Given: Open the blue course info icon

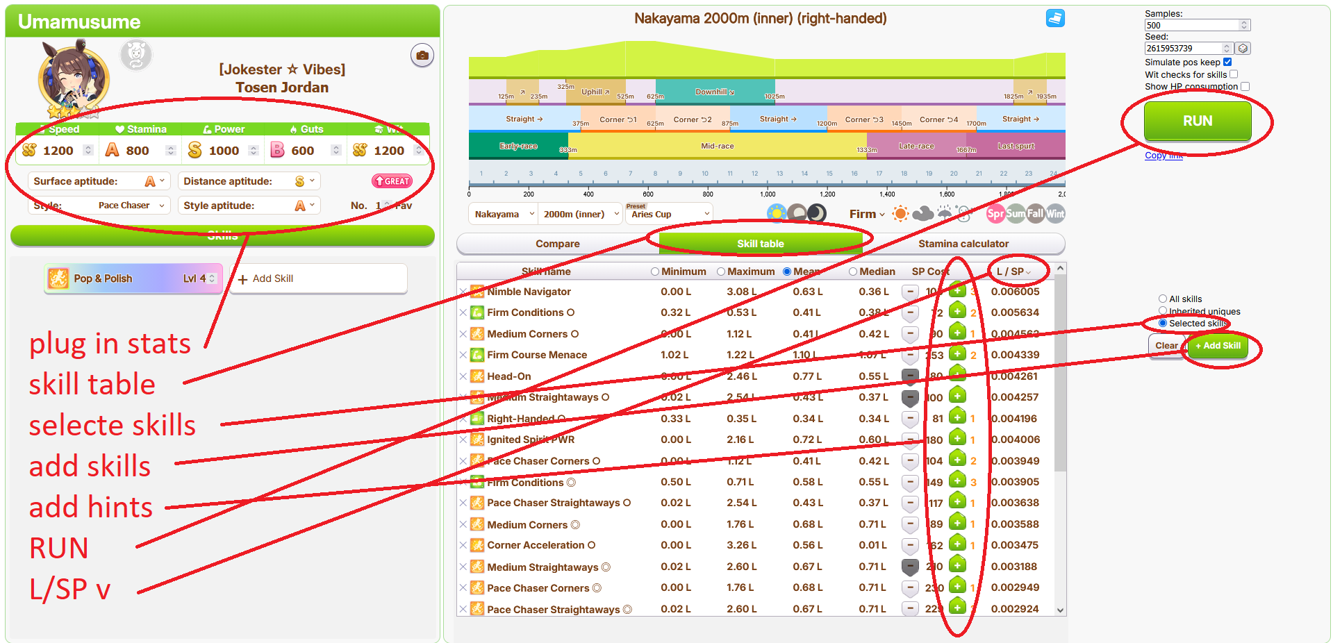Looking at the screenshot, I should (x=1055, y=18).
